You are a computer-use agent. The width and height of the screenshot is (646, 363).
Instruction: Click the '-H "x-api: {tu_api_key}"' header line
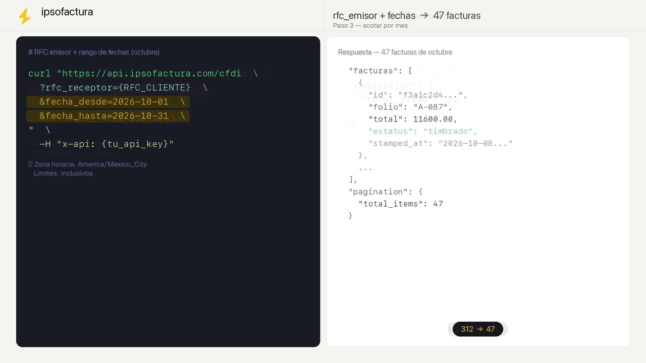(107, 144)
